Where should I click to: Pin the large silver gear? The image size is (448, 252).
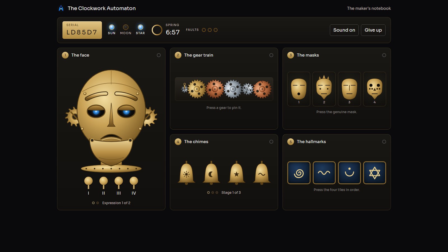pos(233,89)
